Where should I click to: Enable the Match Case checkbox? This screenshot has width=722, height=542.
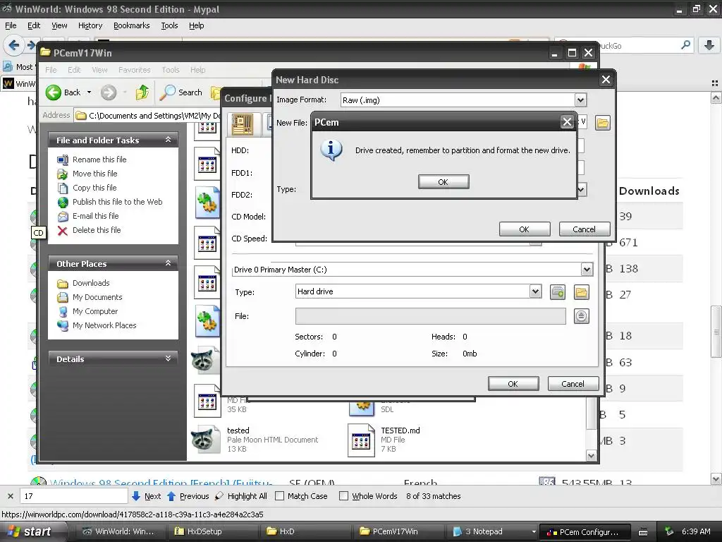(279, 496)
